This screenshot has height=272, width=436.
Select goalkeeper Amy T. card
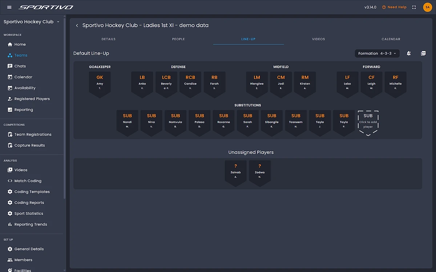tap(100, 84)
